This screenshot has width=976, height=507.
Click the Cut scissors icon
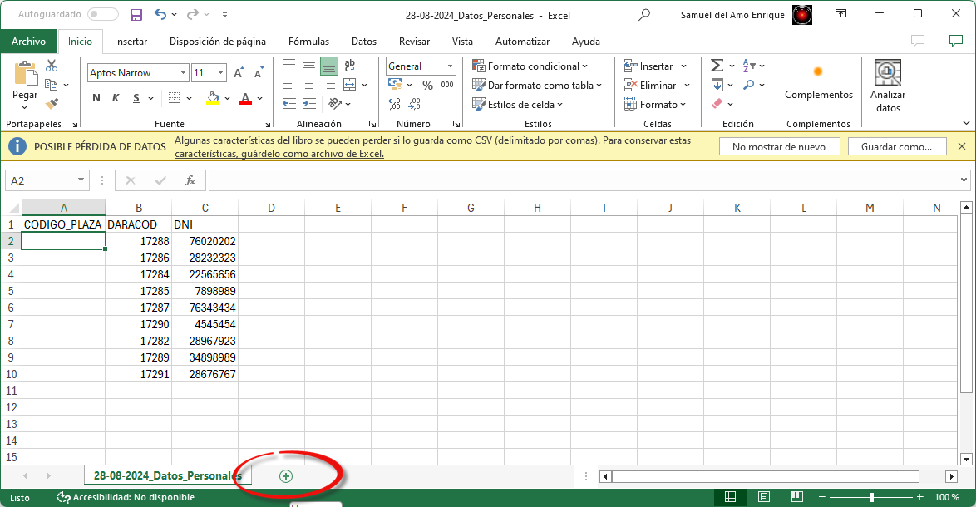[52, 66]
